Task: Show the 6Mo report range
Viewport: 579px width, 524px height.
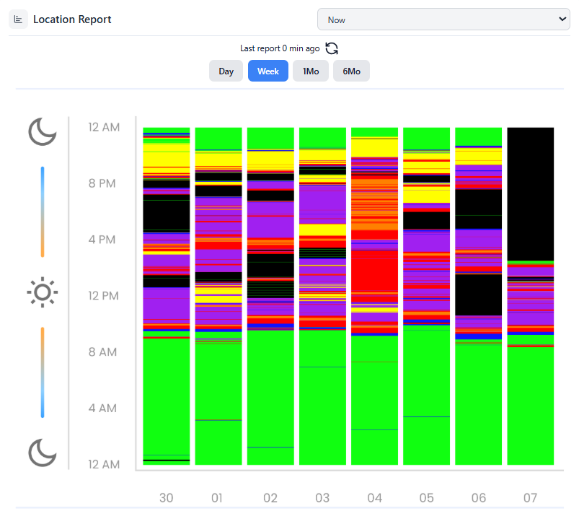Action: [351, 71]
